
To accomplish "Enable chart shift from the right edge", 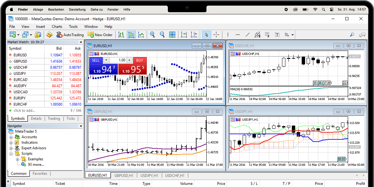I will pyautogui.click(x=194, y=35).
